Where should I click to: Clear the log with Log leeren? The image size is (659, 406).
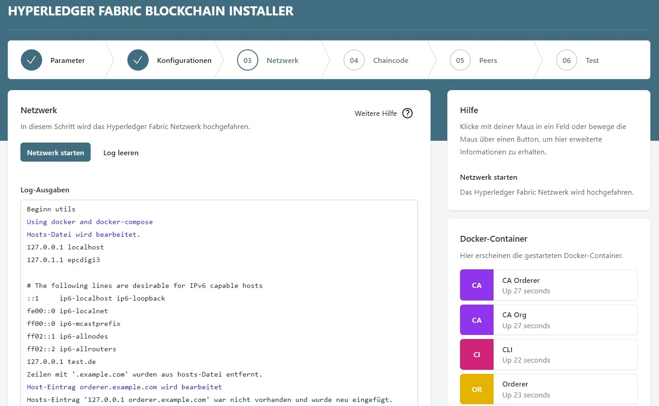121,153
